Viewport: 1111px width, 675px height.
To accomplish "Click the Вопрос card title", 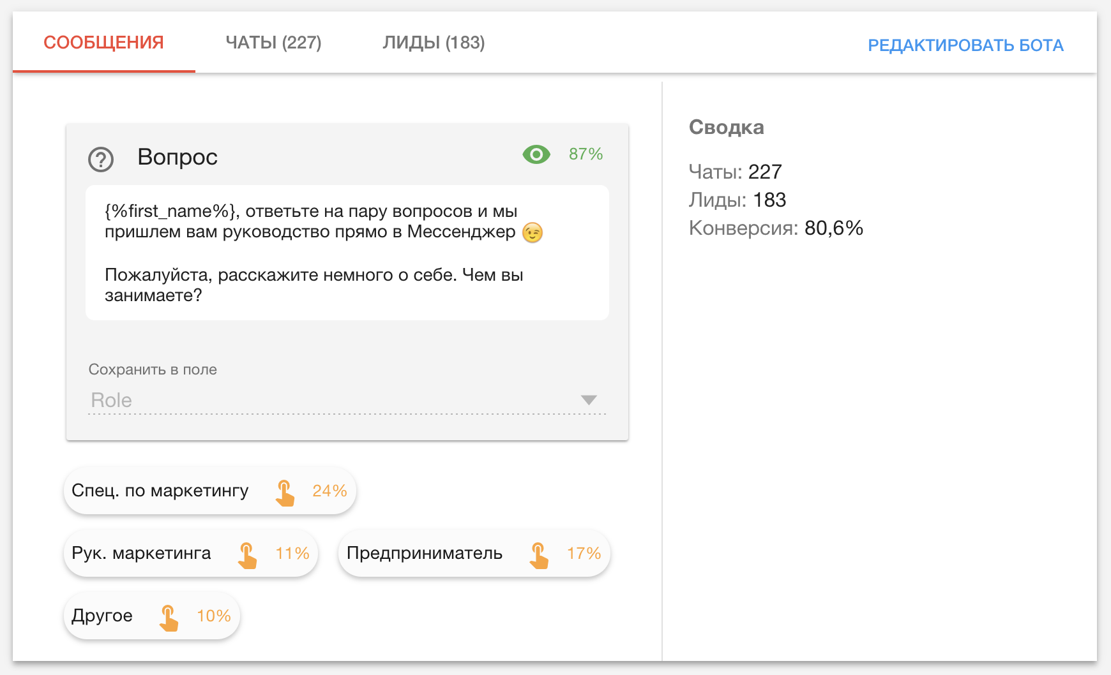I will (178, 157).
